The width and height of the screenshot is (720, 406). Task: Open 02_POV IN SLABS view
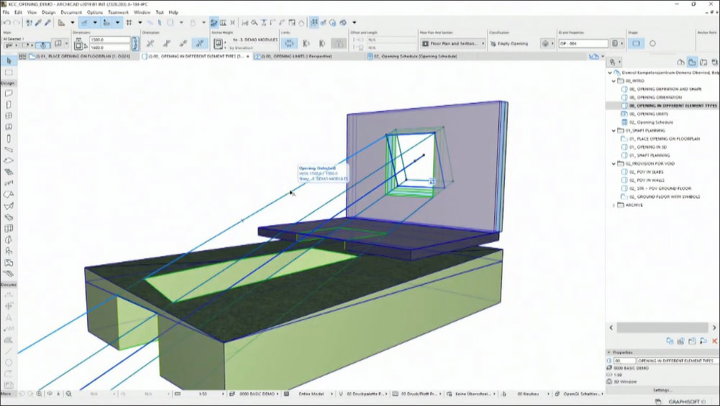646,172
